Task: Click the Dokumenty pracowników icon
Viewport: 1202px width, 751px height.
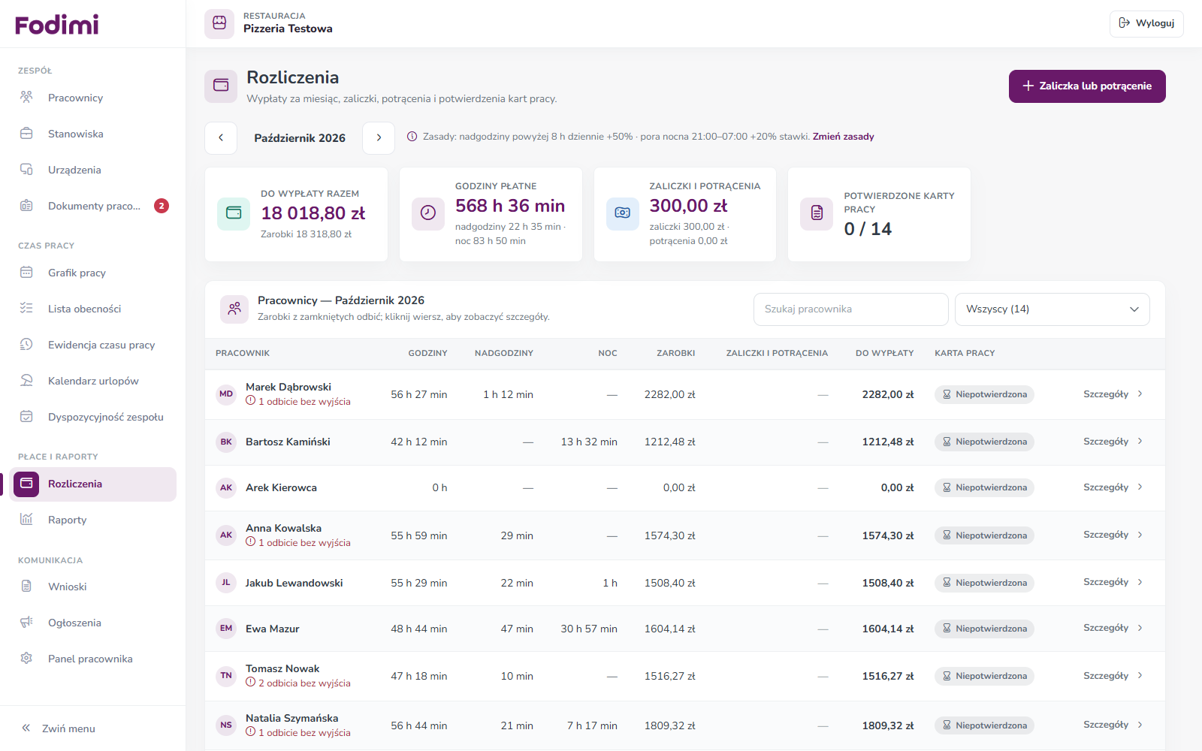Action: pyautogui.click(x=26, y=206)
